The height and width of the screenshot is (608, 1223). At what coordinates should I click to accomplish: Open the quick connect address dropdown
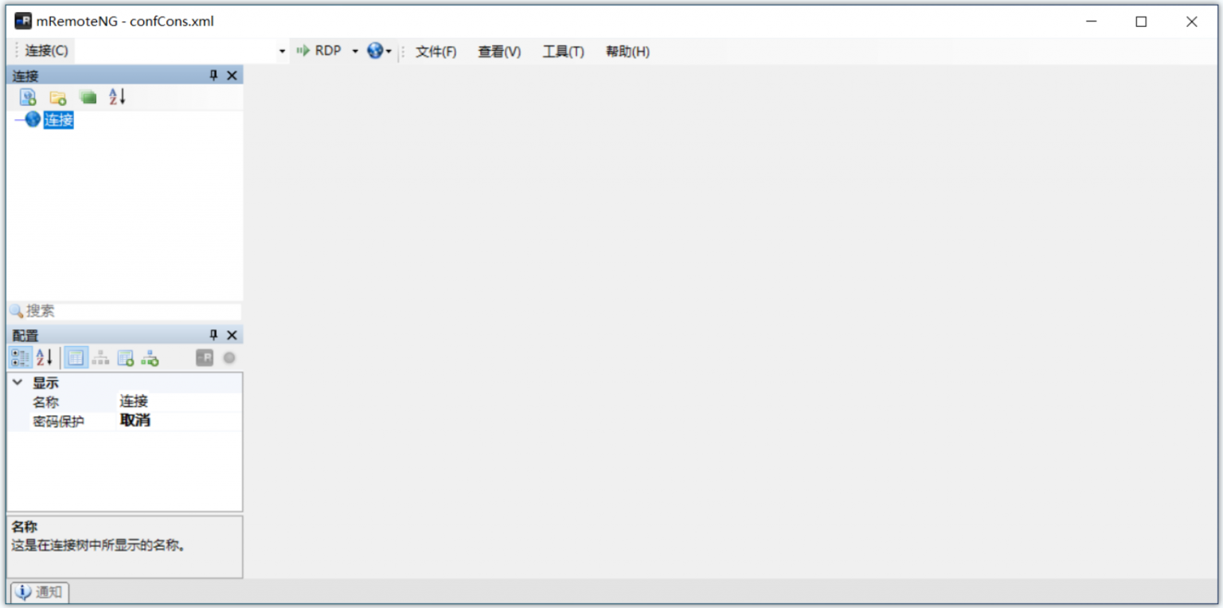click(x=281, y=50)
